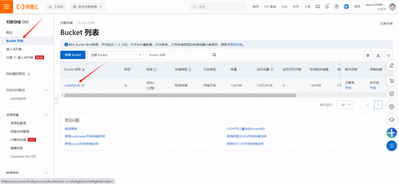Open the floating edit pencil icon
Viewport: 399px width, 184px height.
coord(392,65)
